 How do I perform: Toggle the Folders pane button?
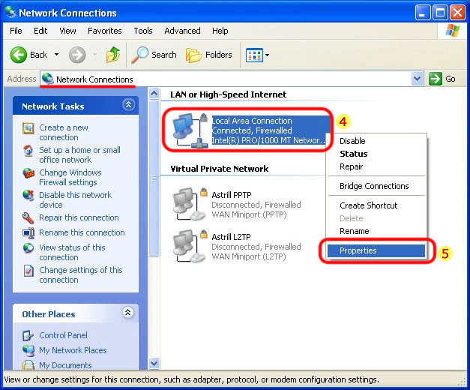[194, 55]
